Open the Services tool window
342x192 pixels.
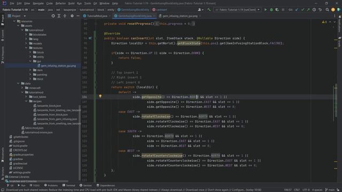85,186
